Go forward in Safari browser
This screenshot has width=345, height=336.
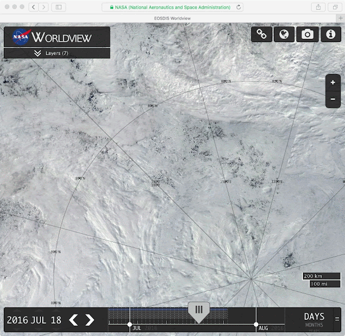[44, 7]
